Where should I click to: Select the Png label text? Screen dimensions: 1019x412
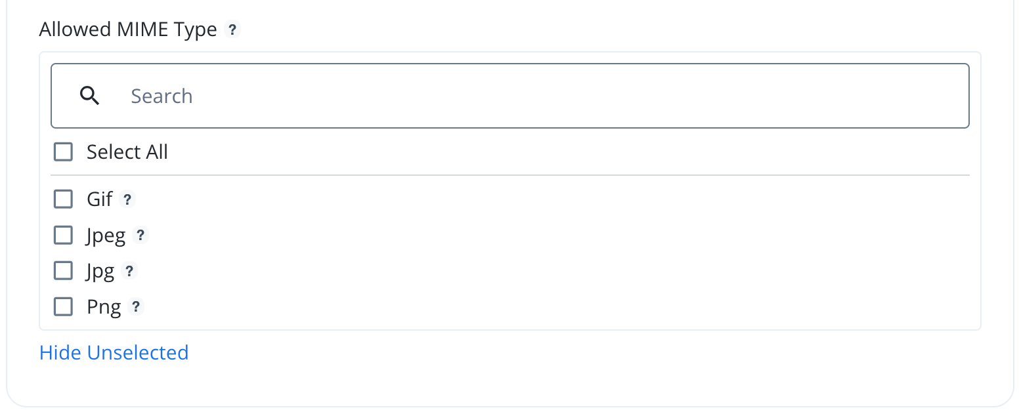(102, 306)
